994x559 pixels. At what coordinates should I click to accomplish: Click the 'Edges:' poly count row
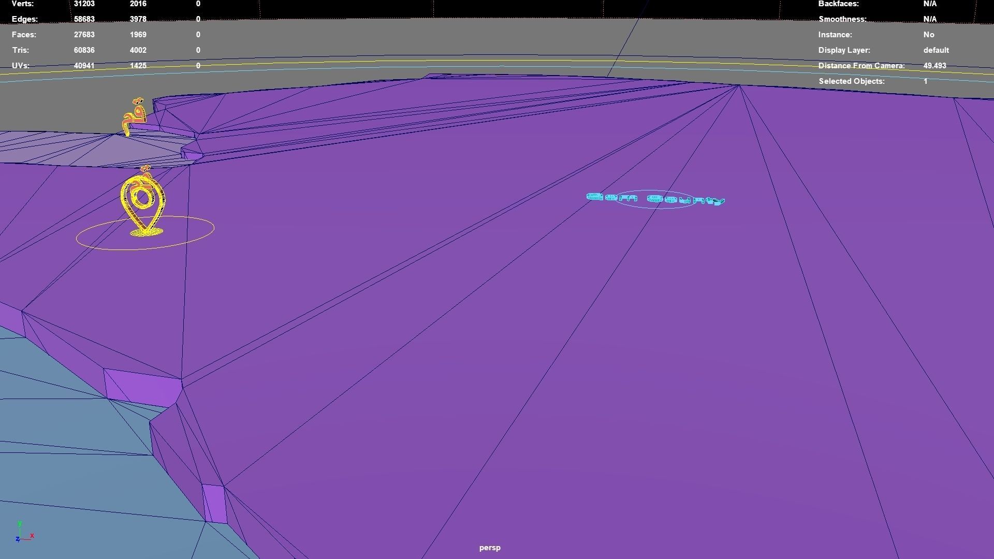[25, 19]
